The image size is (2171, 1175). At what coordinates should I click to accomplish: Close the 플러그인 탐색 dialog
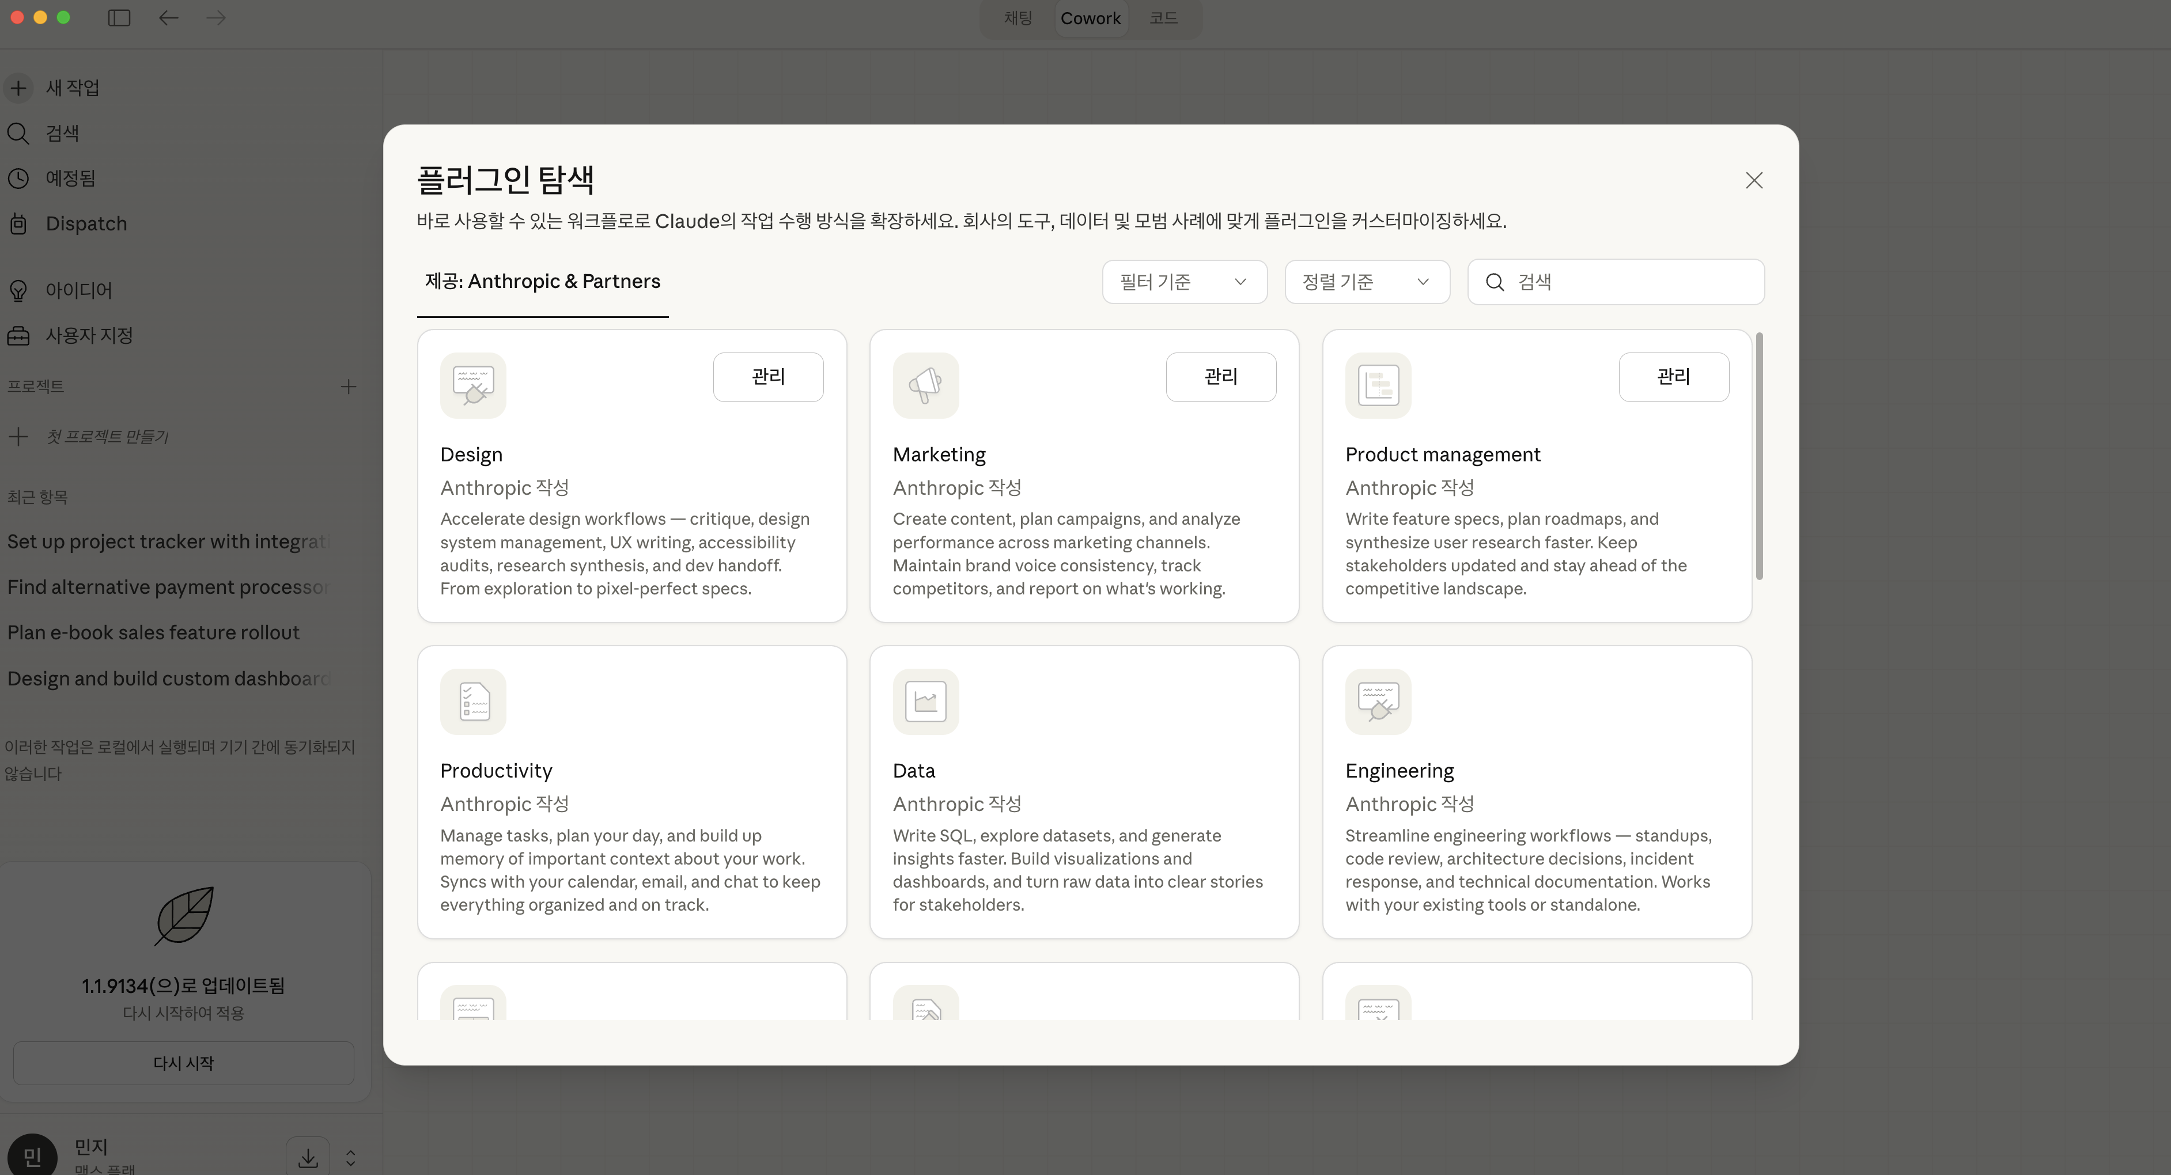point(1754,180)
